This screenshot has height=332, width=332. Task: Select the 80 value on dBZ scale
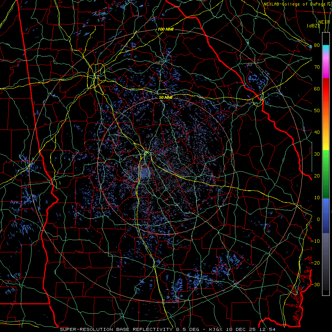(317, 45)
